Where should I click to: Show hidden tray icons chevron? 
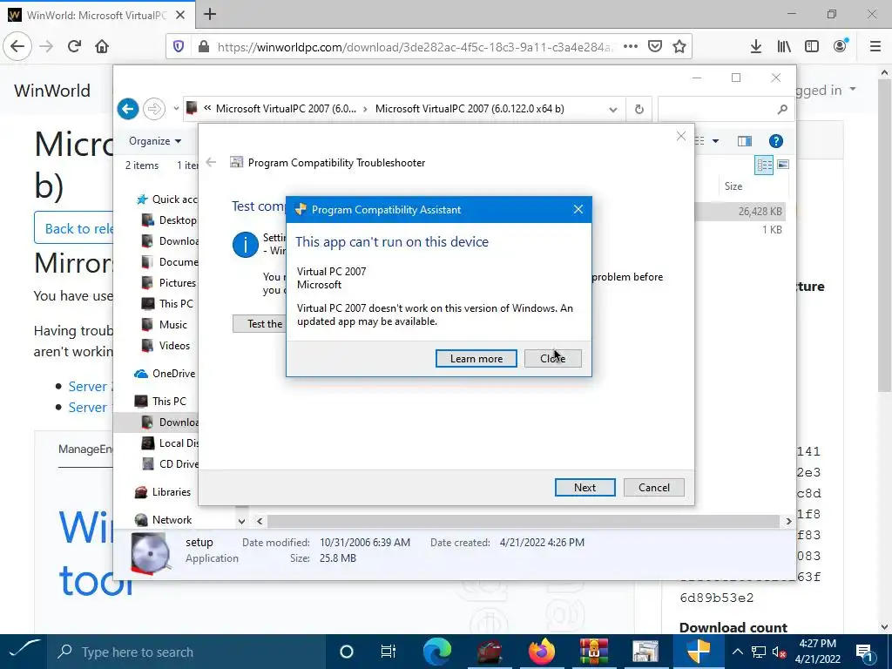(x=737, y=652)
